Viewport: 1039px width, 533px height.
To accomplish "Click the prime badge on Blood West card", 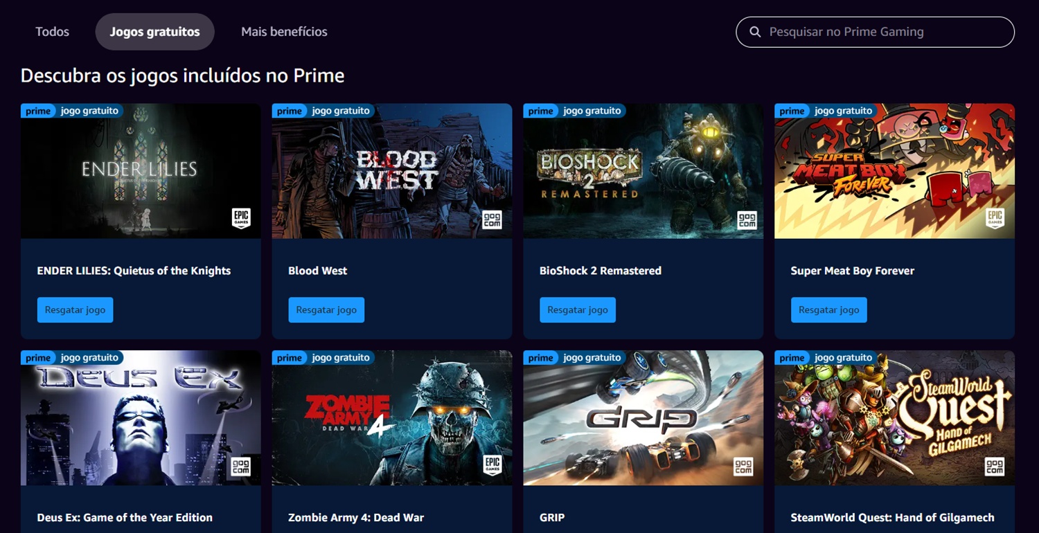I will [x=290, y=111].
